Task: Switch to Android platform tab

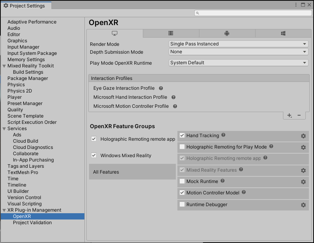Action: pyautogui.click(x=227, y=34)
